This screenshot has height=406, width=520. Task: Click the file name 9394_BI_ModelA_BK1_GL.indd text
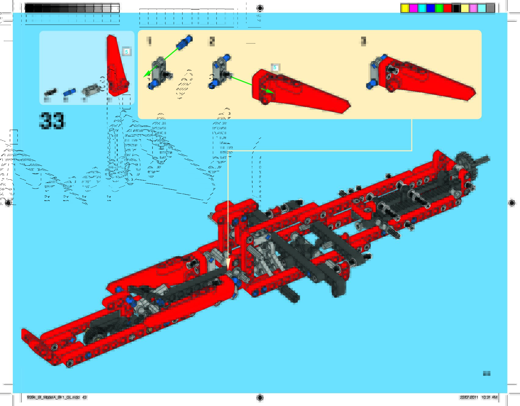tap(53, 397)
